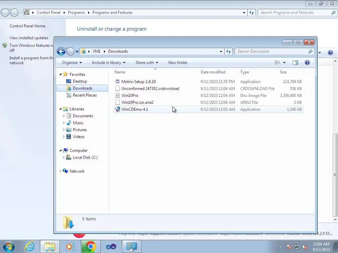Select Downloads in Favorites
Viewport: 338px width, 253px height.
(82, 88)
